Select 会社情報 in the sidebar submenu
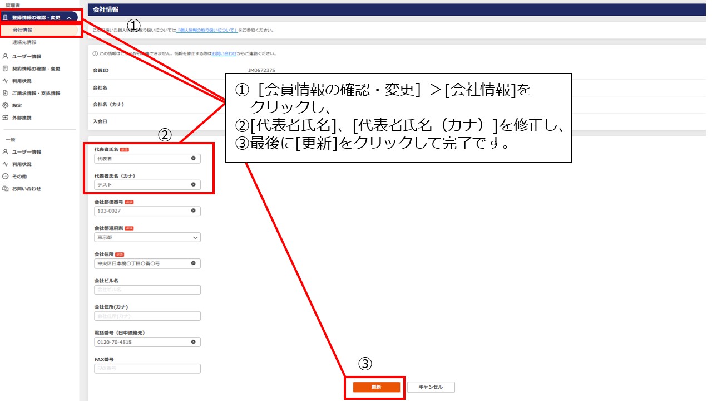 (x=22, y=30)
